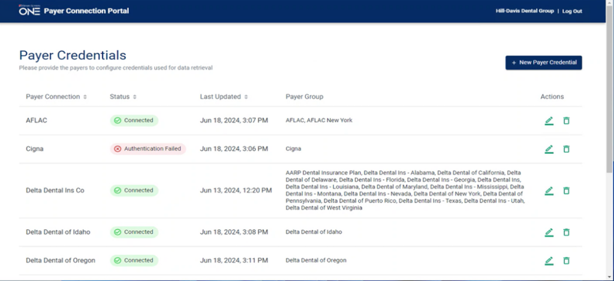Delete the Delta Dental of Oregon credential
This screenshot has height=281, width=614.
click(x=566, y=261)
